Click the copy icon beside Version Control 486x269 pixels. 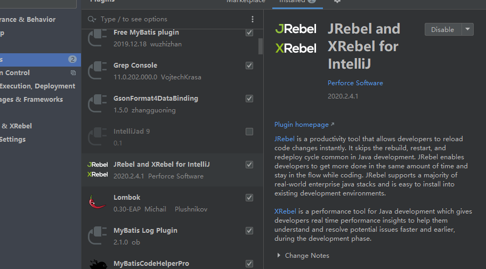click(x=73, y=73)
